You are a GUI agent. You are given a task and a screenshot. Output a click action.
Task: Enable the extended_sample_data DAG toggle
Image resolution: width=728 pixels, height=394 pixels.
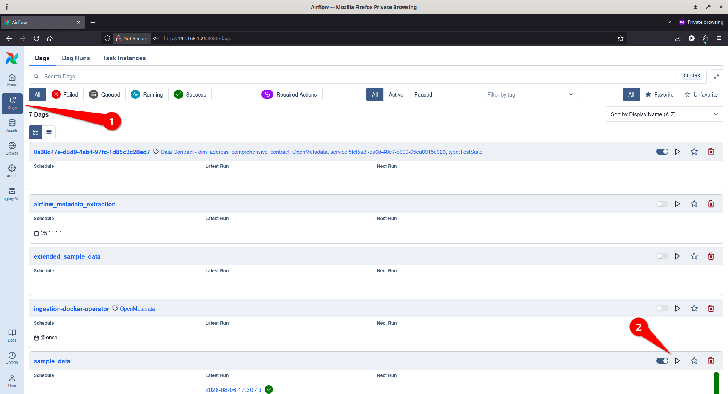tap(662, 256)
